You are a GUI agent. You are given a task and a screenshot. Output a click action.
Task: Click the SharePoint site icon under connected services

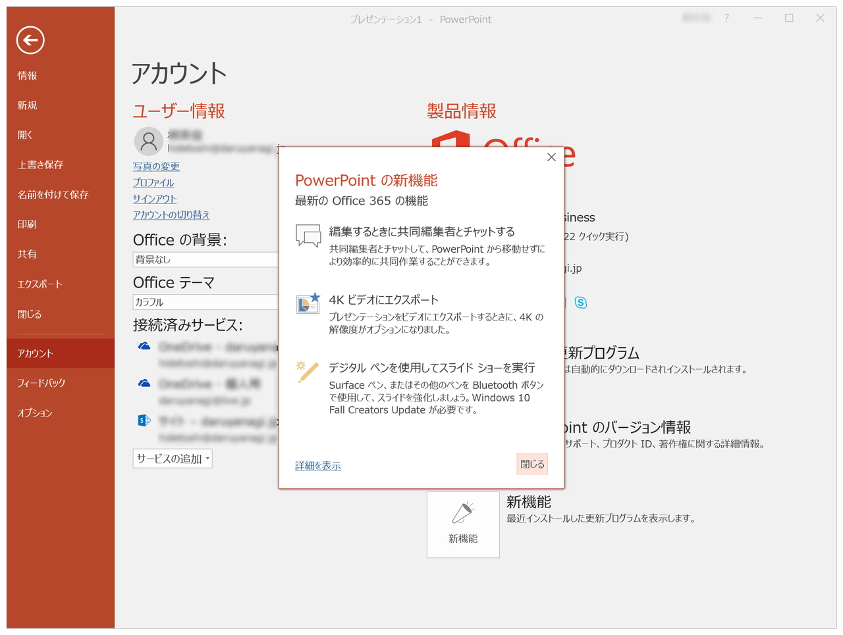click(144, 419)
